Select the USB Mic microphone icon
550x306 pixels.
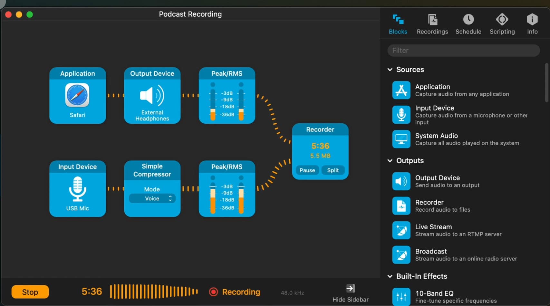click(x=77, y=189)
